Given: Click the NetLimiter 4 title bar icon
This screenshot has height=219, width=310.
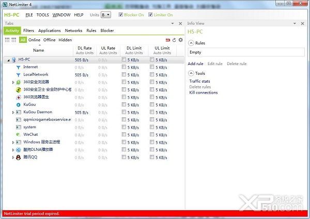Looking at the screenshot, I should coord(5,5).
